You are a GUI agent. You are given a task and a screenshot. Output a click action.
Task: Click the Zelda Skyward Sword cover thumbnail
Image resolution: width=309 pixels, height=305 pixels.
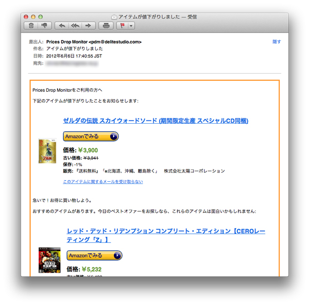pos(47,151)
